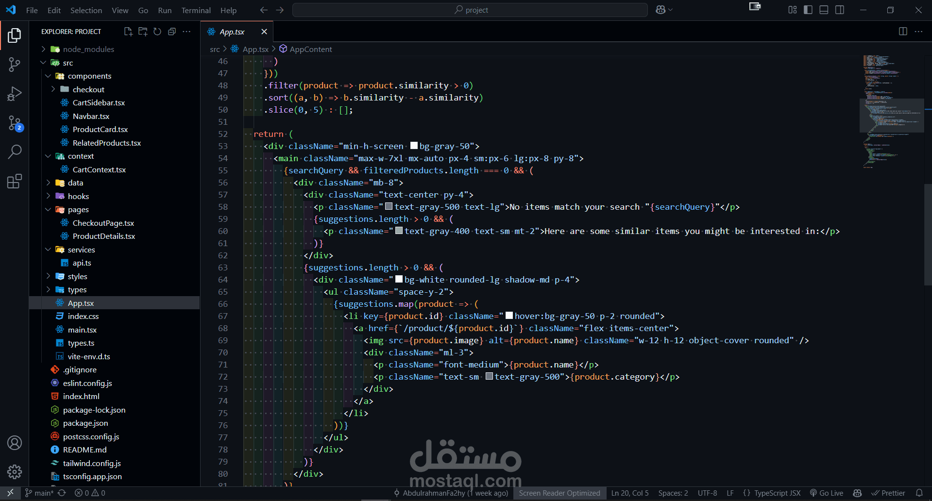Click the New Folder icon in Explorer
Screen dimensions: 932x501
(143, 32)
